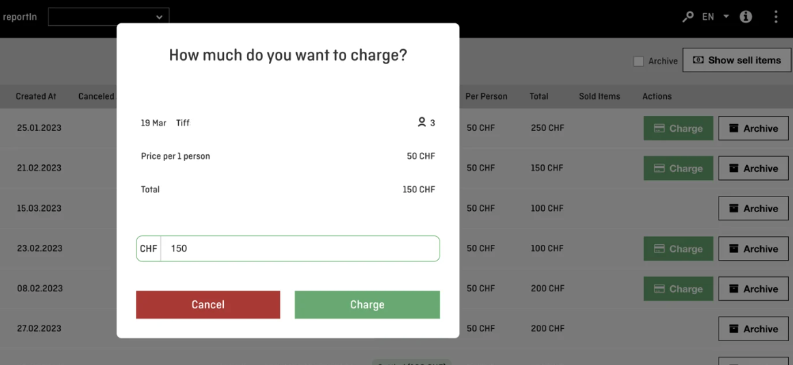Click Charge button for 25.01.2023 row

click(x=678, y=128)
